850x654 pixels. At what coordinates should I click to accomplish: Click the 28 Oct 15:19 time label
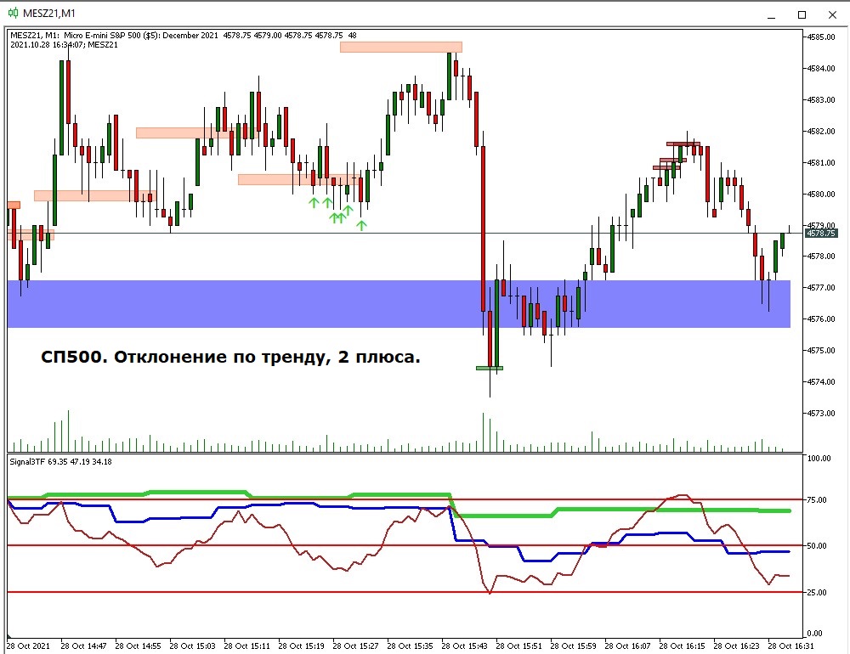[301, 646]
